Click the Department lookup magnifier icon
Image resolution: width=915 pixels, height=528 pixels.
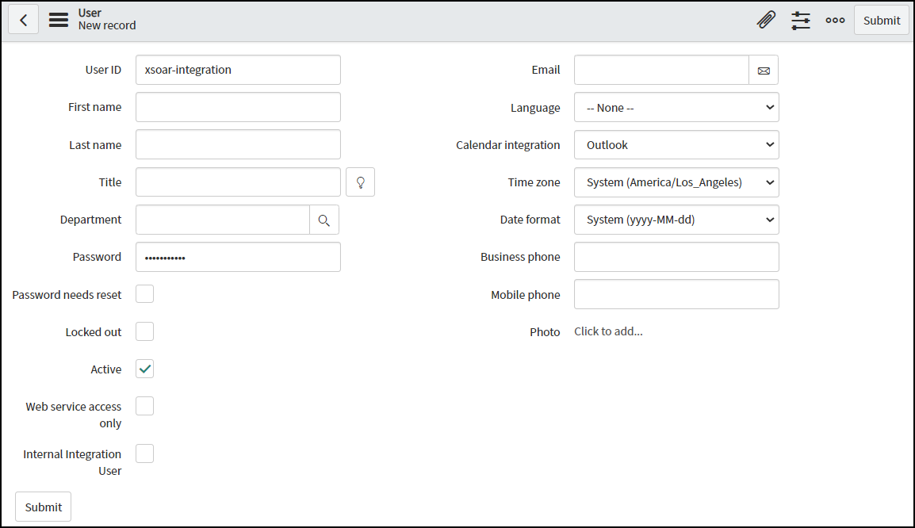pyautogui.click(x=324, y=220)
